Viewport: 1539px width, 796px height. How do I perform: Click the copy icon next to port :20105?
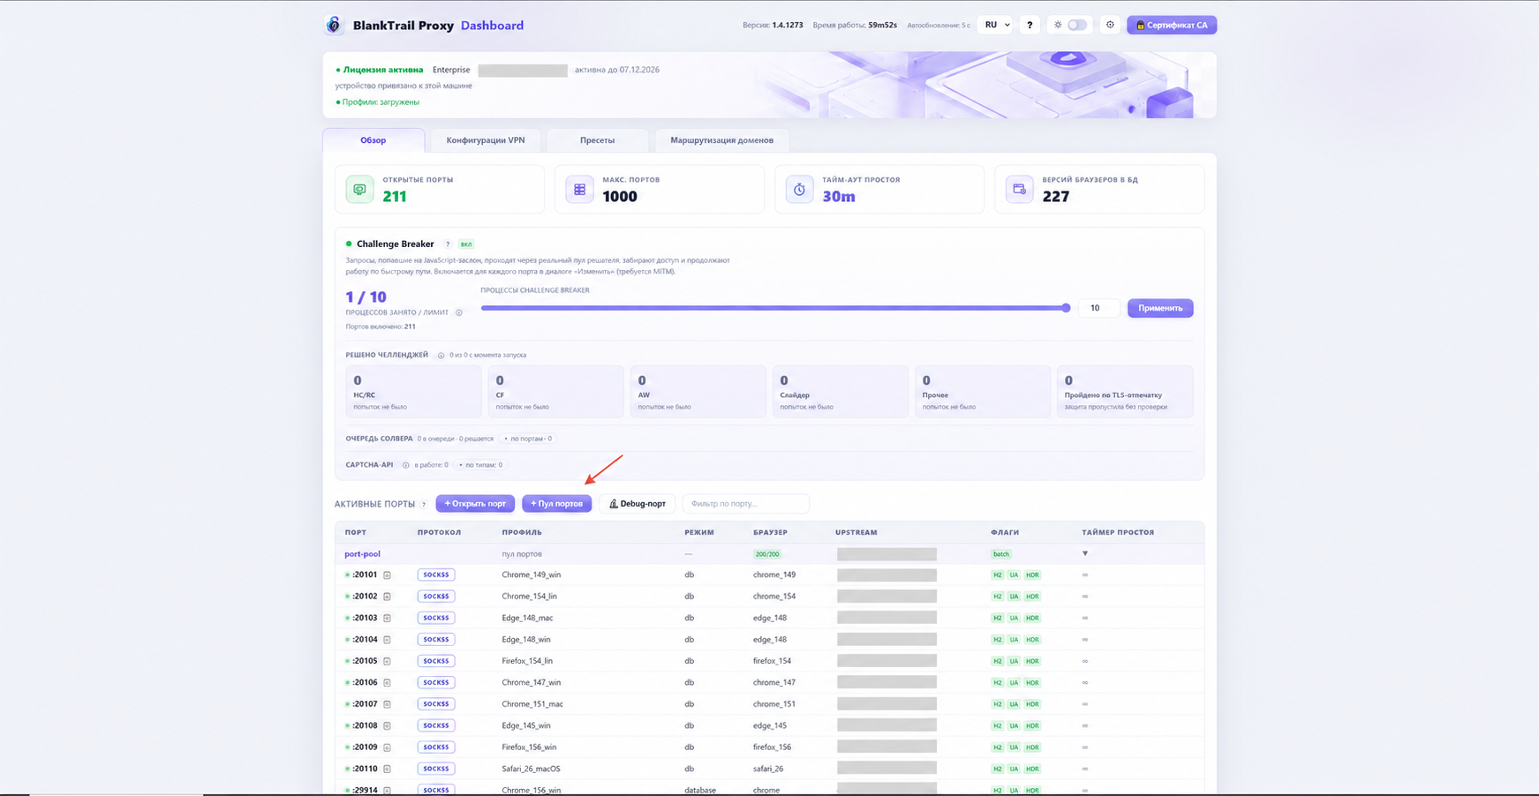(387, 661)
